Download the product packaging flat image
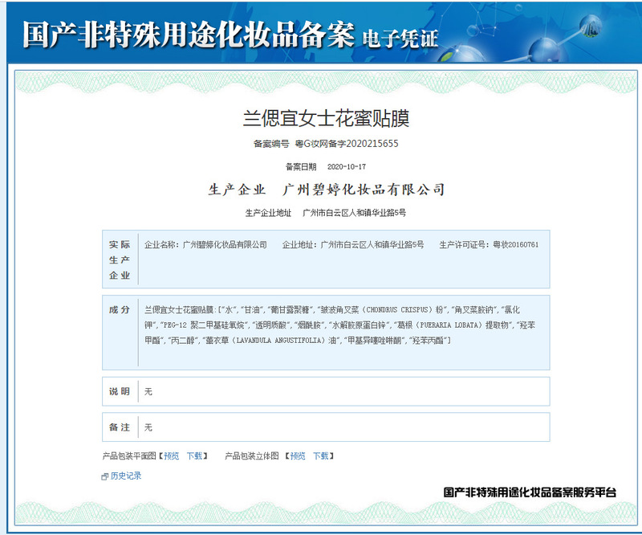Screen dimensions: 642x535 (x=194, y=456)
